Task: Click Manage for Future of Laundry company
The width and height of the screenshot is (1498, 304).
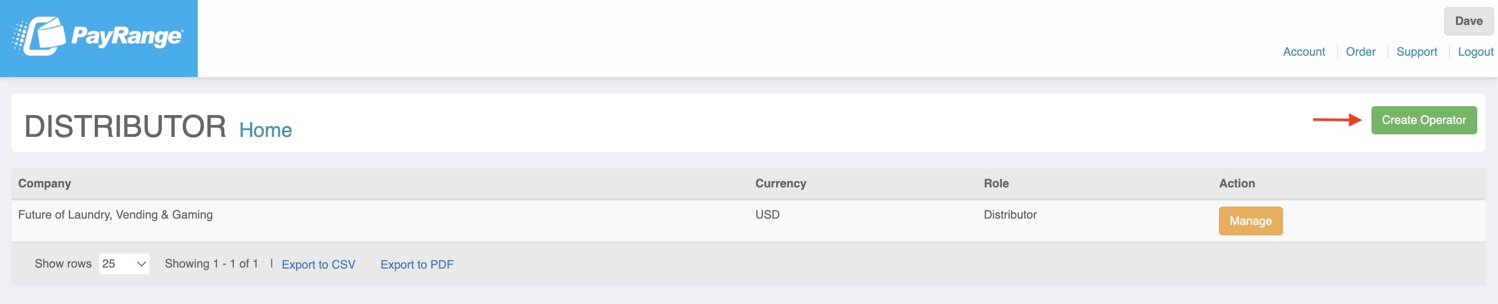Action: pos(1250,221)
